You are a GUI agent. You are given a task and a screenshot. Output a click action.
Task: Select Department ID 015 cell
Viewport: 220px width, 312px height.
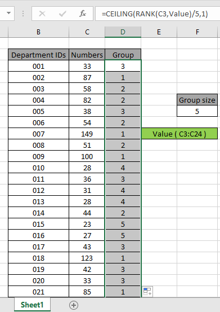tap(38, 224)
